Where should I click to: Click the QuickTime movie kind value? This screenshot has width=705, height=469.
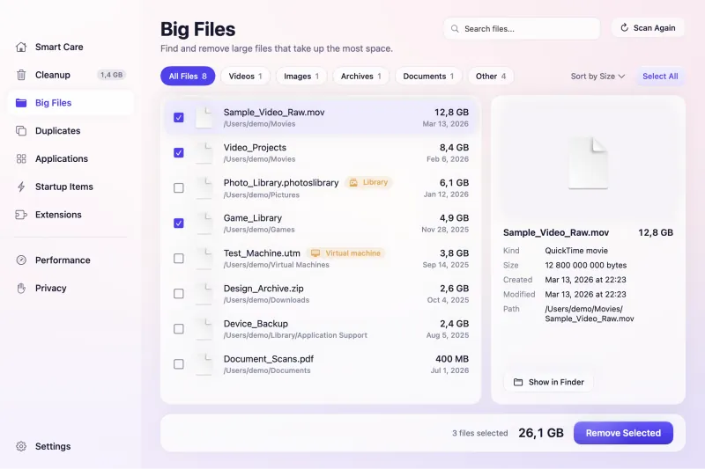click(x=576, y=251)
